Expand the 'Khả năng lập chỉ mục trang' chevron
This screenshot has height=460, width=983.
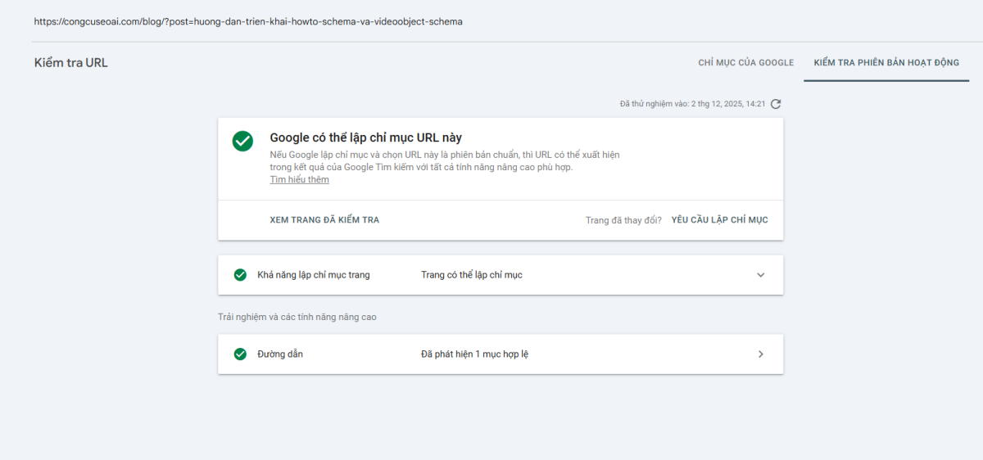pyautogui.click(x=760, y=275)
